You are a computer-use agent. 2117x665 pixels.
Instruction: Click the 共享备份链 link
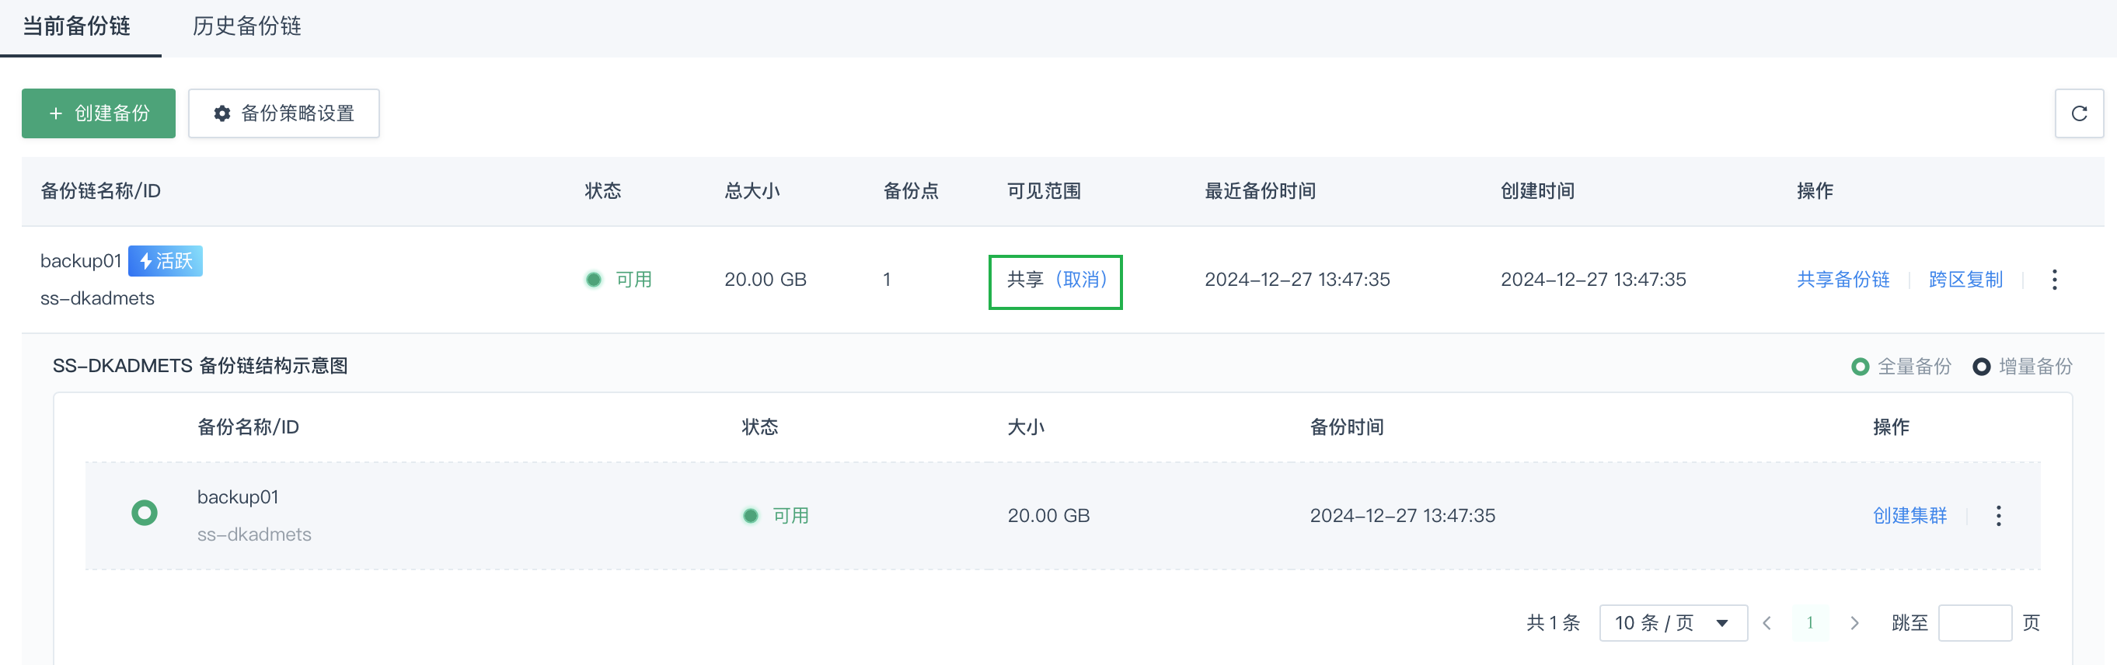tap(1843, 280)
